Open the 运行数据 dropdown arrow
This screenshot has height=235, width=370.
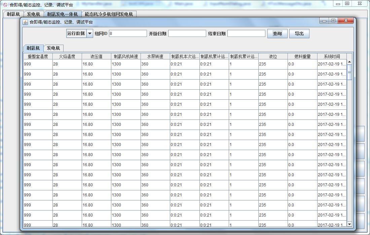(x=90, y=34)
